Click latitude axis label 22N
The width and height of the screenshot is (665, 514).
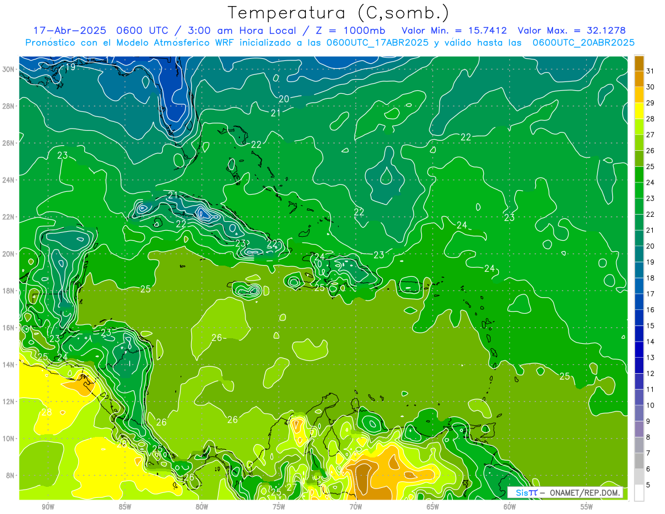pyautogui.click(x=8, y=217)
